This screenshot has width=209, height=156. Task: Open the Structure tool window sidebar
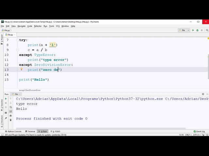(x=2, y=121)
